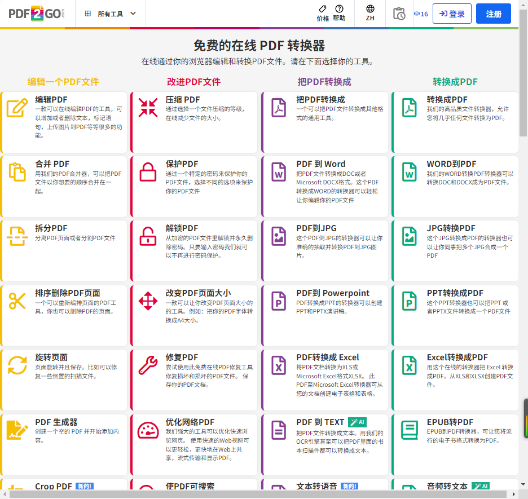Click the vertical scrollbar down arrow
The width and height of the screenshot is (528, 499).
click(523, 484)
